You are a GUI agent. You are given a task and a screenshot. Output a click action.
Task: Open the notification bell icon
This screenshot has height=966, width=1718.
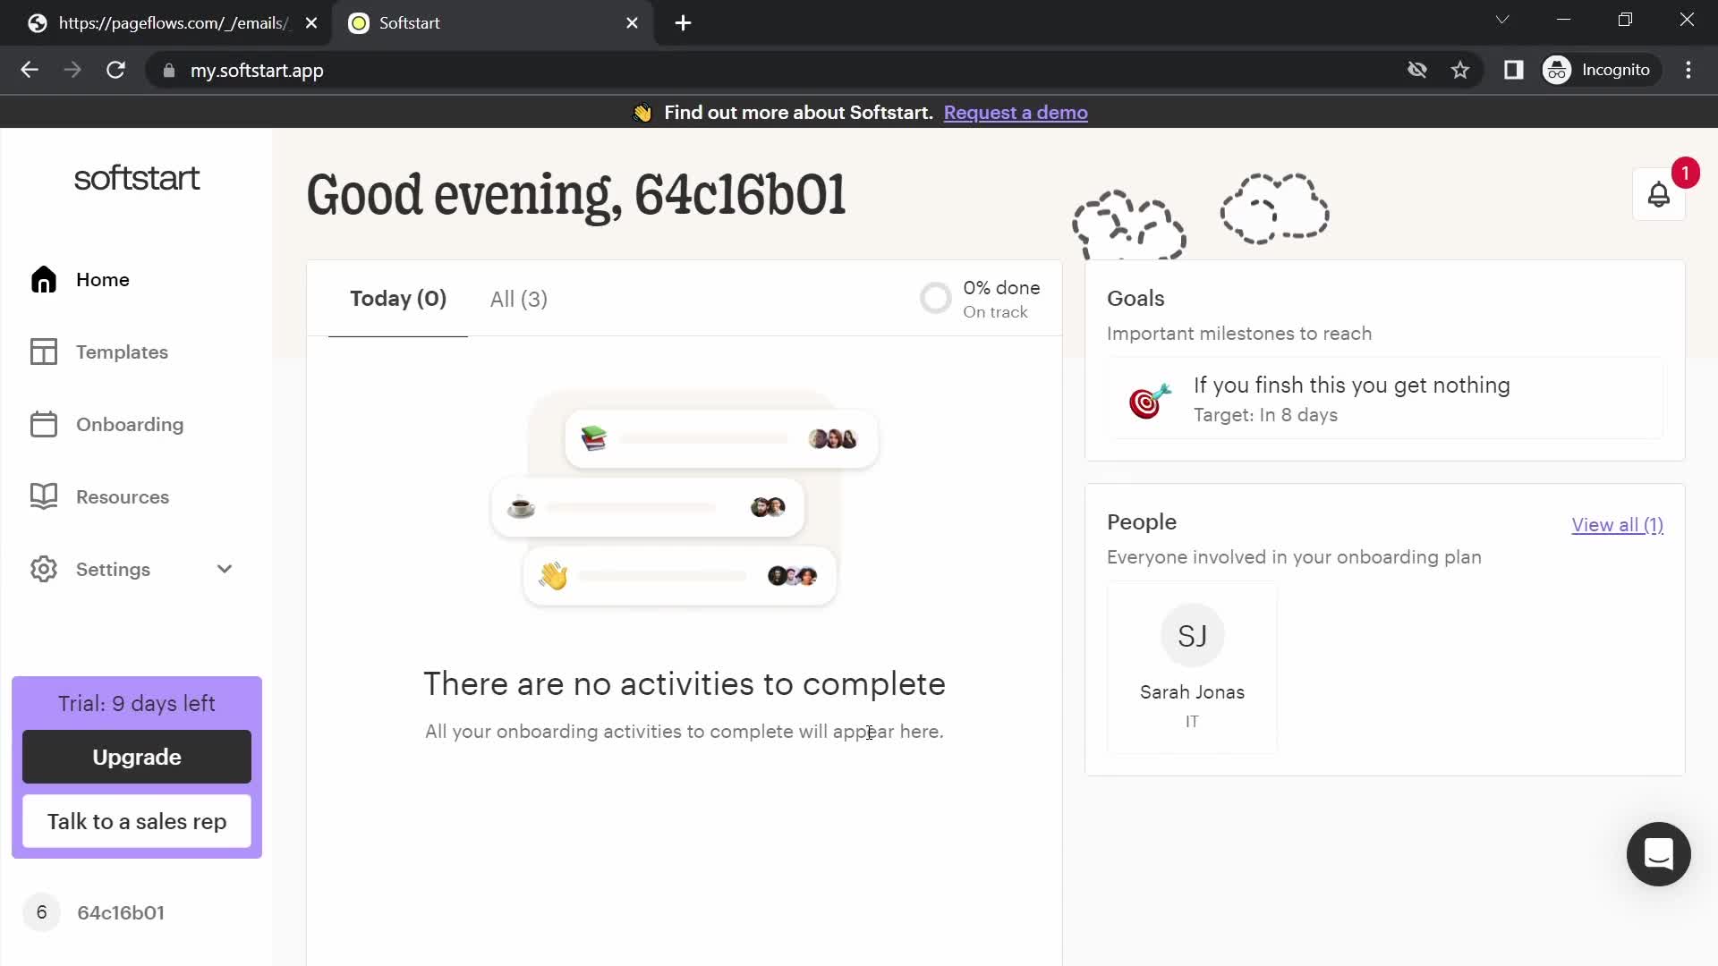coord(1660,195)
